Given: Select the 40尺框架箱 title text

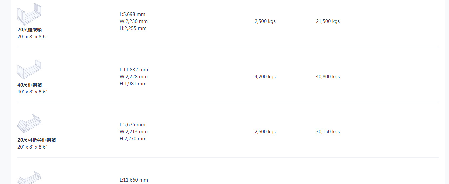Looking at the screenshot, I should pos(30,85).
